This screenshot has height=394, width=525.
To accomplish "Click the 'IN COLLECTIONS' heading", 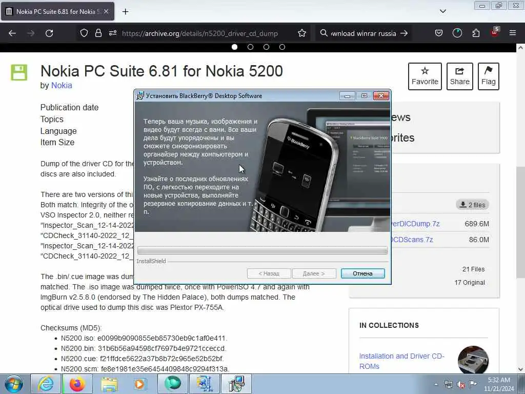I will [x=389, y=326].
